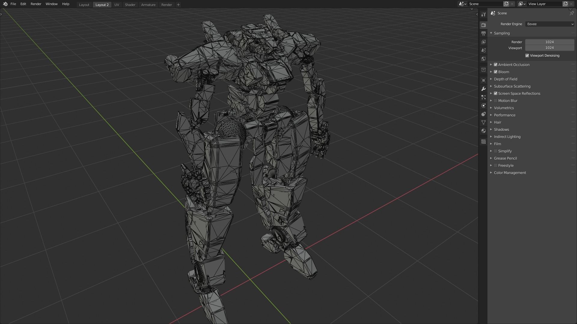Switch to the Layout workspace tab
Screen dimensions: 577x324
84,5
